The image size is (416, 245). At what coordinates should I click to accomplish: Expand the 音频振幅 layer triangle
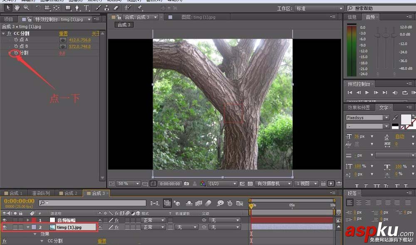[28, 220]
